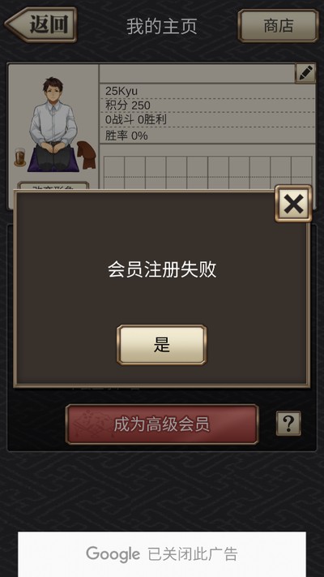The width and height of the screenshot is (324, 577).
Task: Click the empty player name field
Action: point(198,74)
